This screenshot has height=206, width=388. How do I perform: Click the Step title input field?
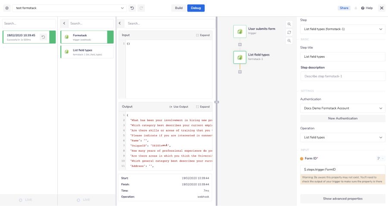point(343,56)
